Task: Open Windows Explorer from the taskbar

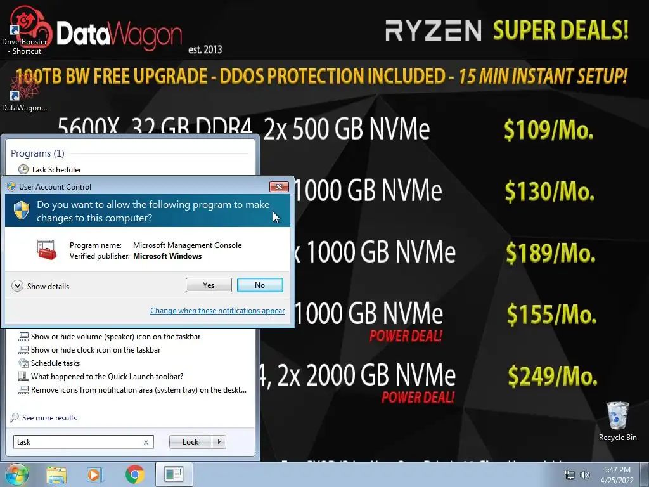Action: (x=56, y=475)
